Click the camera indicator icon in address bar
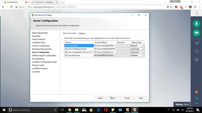202x113 pixels. click(168, 7)
